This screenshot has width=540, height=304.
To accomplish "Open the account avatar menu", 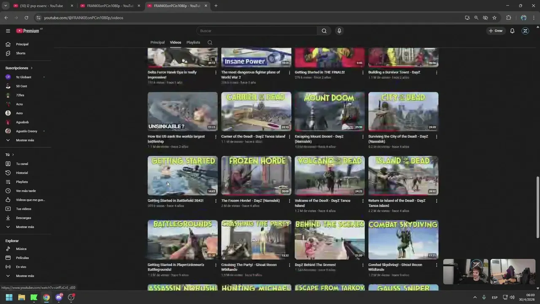I will [x=525, y=31].
